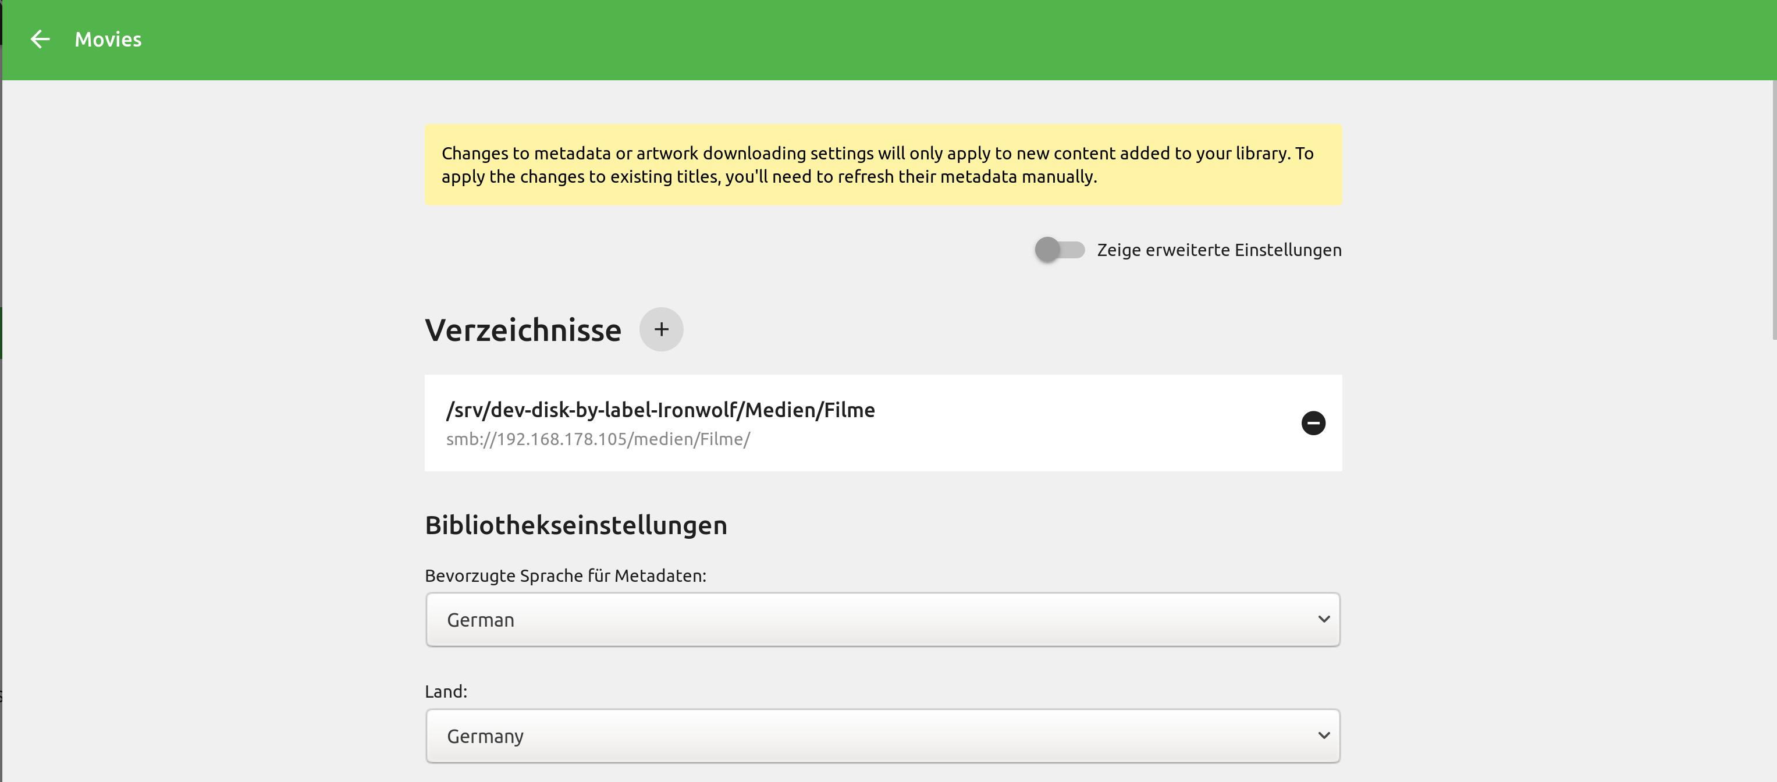Click the yellow metadata changes notice

(x=883, y=165)
